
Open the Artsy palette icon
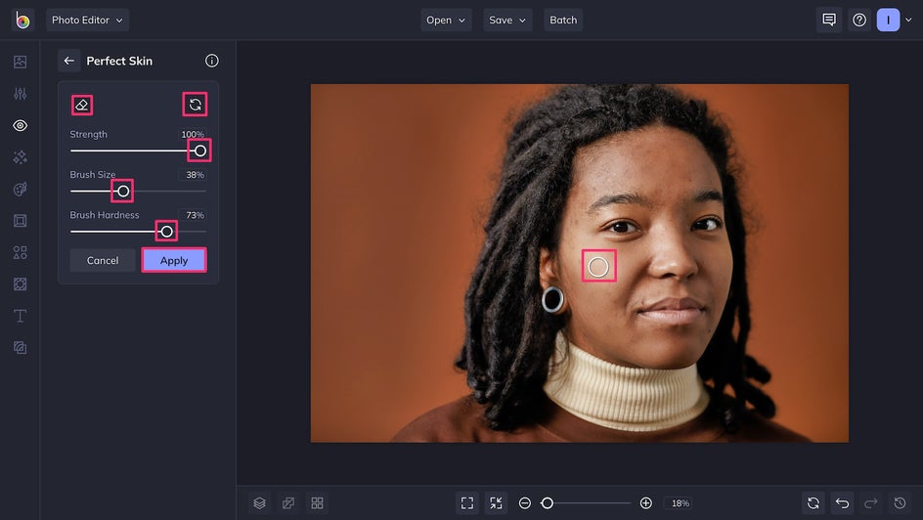pos(20,189)
